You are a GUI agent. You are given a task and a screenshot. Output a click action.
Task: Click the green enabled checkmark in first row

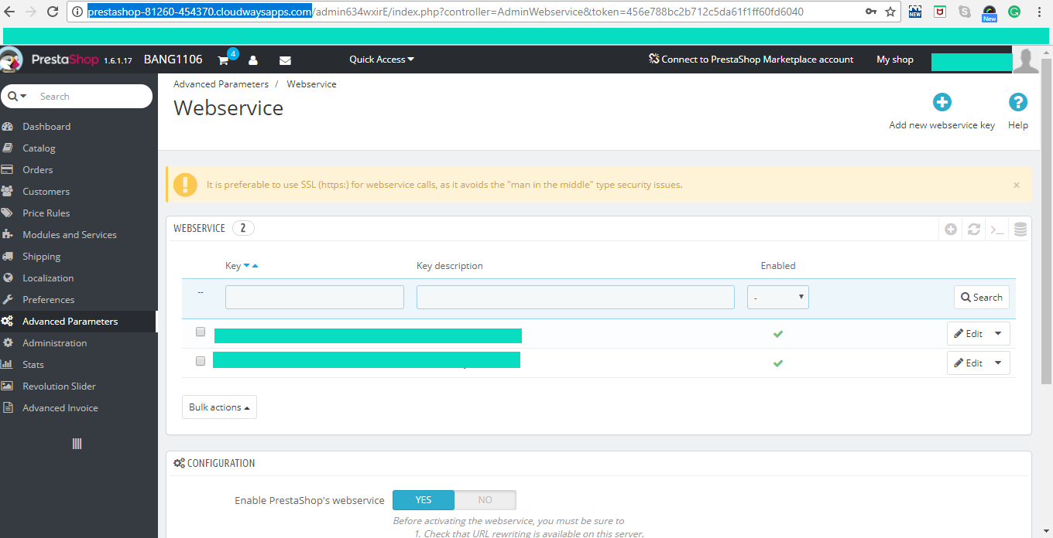pyautogui.click(x=778, y=334)
